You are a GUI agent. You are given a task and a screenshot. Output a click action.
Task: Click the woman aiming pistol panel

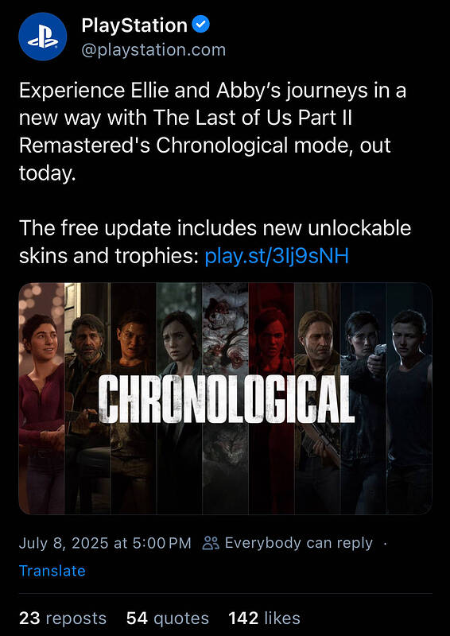pyautogui.click(x=363, y=398)
